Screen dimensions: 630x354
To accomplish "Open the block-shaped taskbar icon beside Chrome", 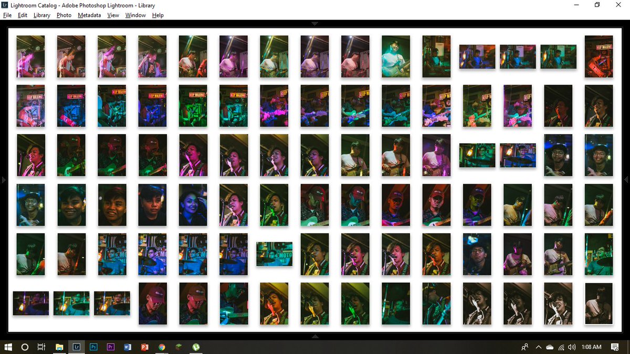I will click(178, 347).
